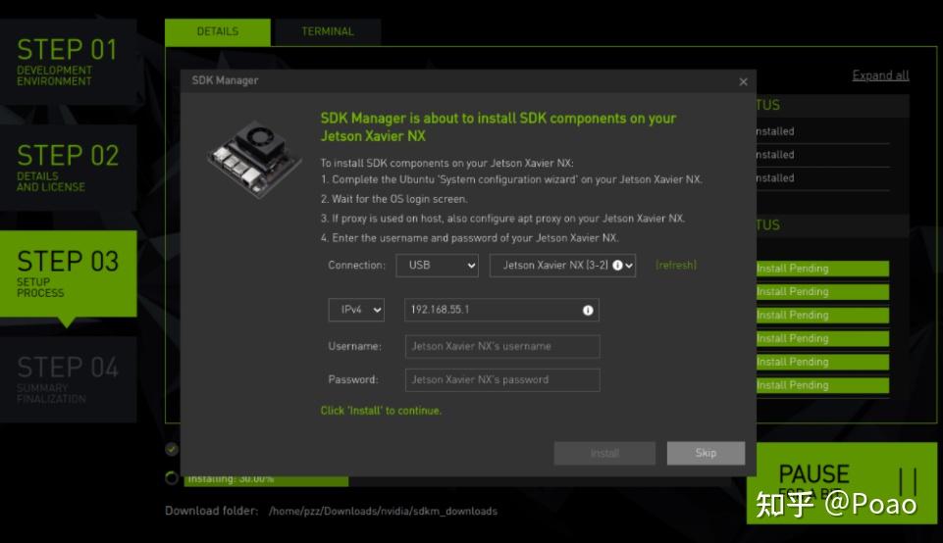Viewport: 943px width, 543px height.
Task: Click the IP address field 192.168.55.1
Action: pos(501,310)
